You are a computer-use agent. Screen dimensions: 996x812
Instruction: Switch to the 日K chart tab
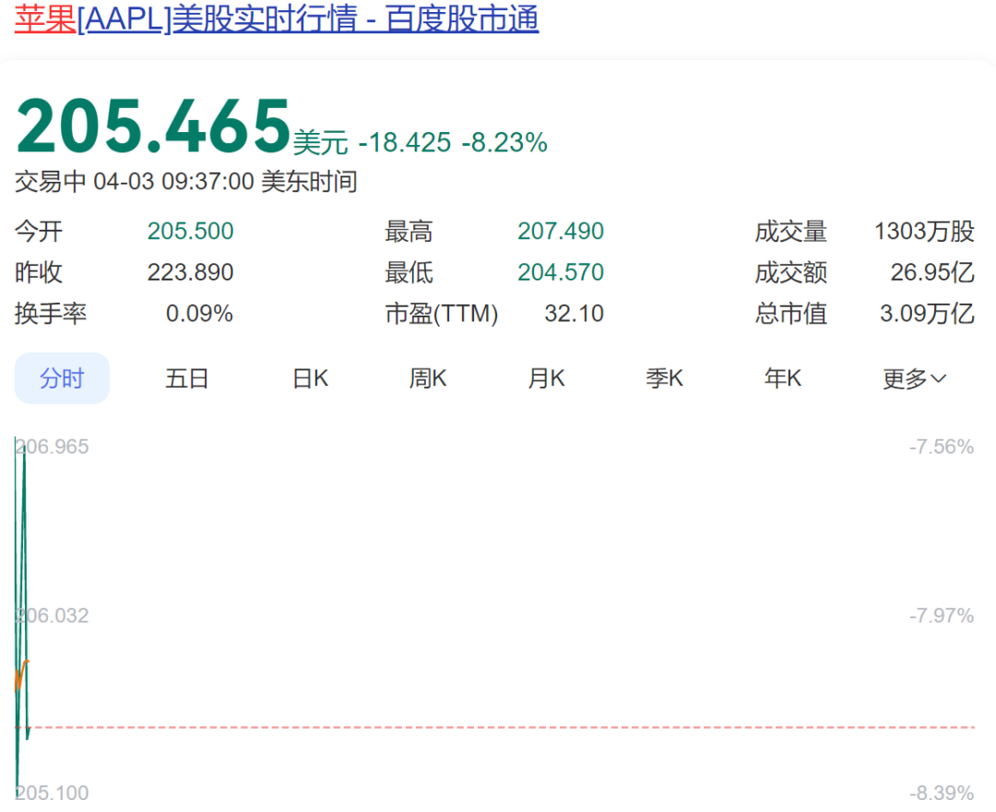click(x=310, y=378)
